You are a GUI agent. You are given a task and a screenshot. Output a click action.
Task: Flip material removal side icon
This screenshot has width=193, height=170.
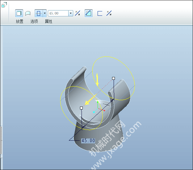click(109, 13)
